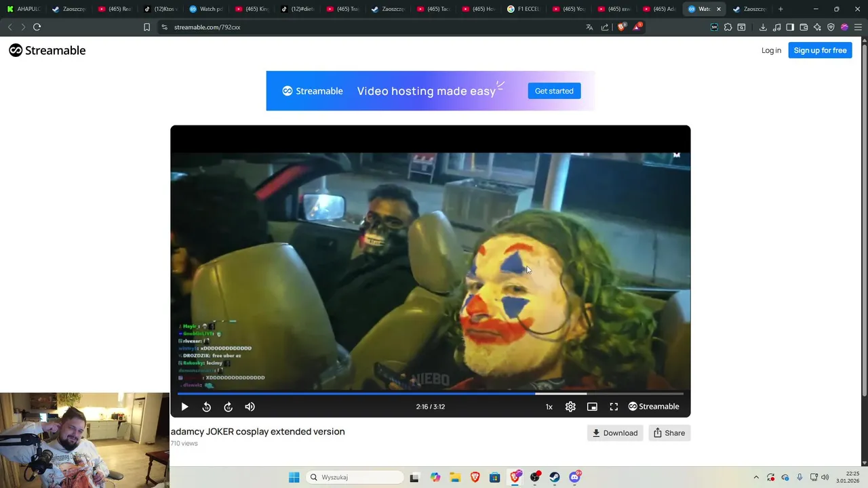
Task: Open the extensions puzzle icon
Action: point(728,27)
